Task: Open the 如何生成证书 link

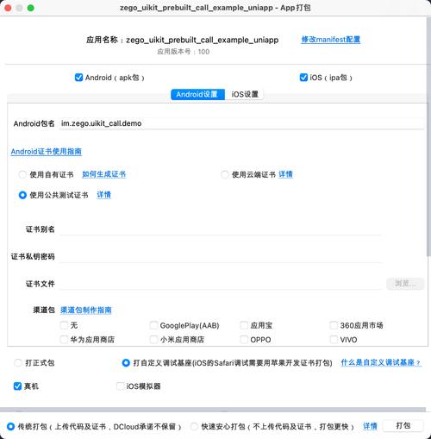Action: (103, 174)
